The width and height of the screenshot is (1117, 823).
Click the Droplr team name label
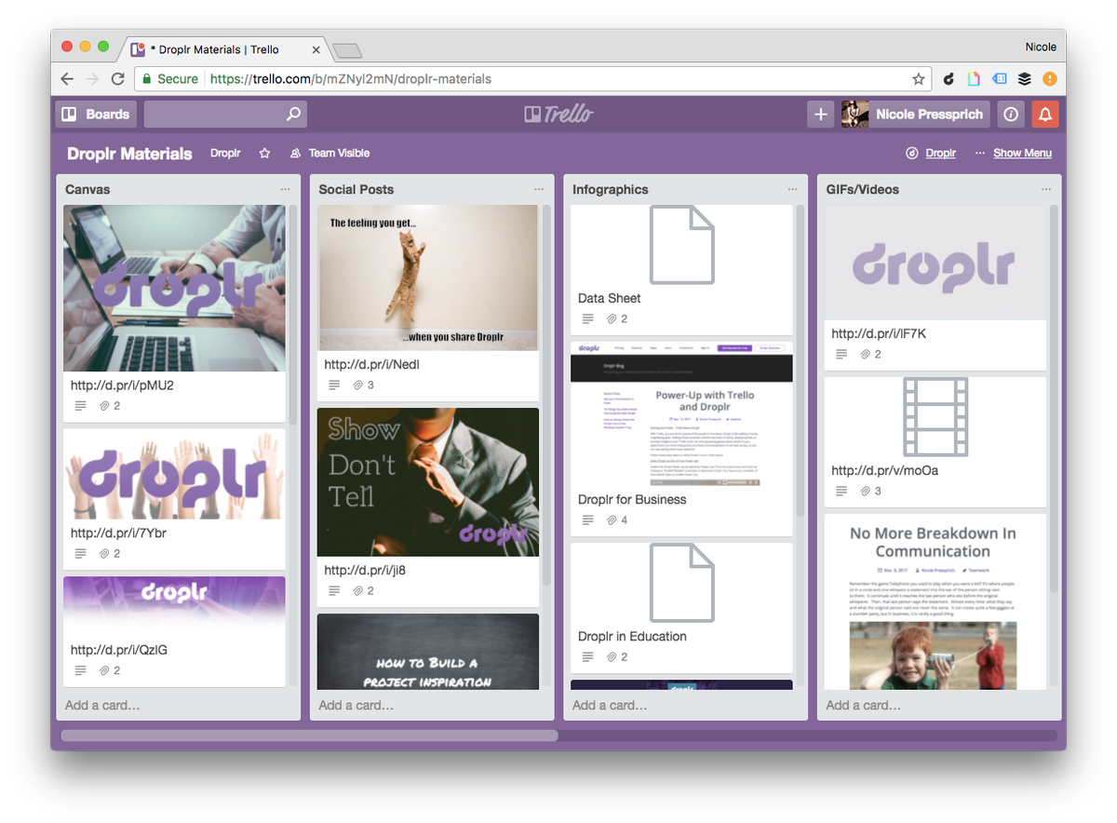(x=225, y=154)
